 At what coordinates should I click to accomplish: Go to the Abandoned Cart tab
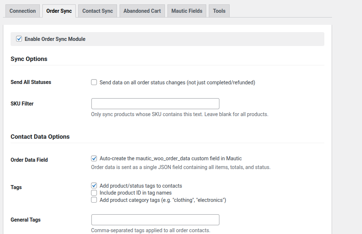[142, 11]
